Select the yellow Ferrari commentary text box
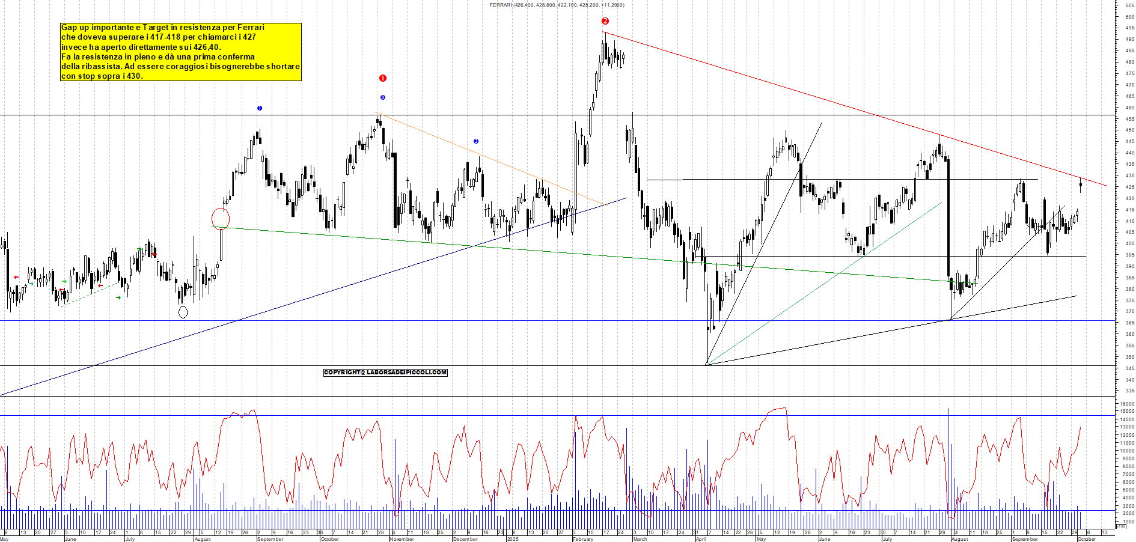The image size is (1136, 542). coord(180,52)
